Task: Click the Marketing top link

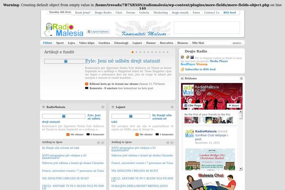Action: pyautogui.click(x=161, y=12)
